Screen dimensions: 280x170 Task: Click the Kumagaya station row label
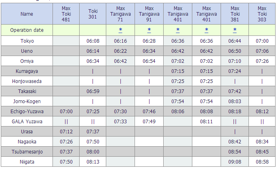(x=27, y=71)
